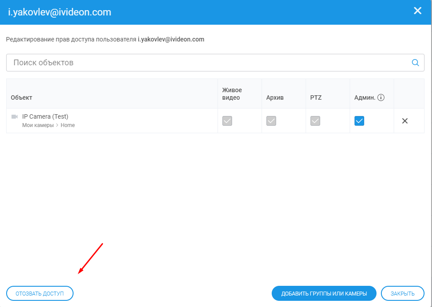Click the search magnifier icon
432x307 pixels.
point(415,63)
